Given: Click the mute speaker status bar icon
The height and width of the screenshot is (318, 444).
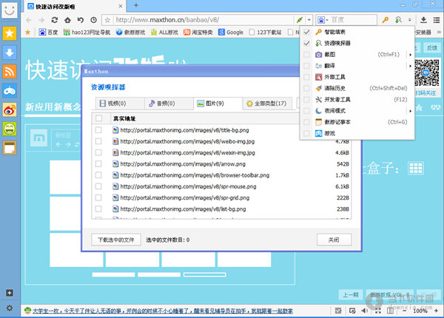Looking at the screenshot, I should [364, 311].
